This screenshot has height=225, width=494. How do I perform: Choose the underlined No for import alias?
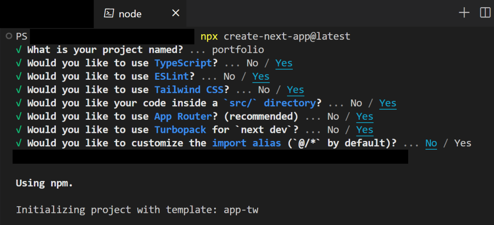431,143
